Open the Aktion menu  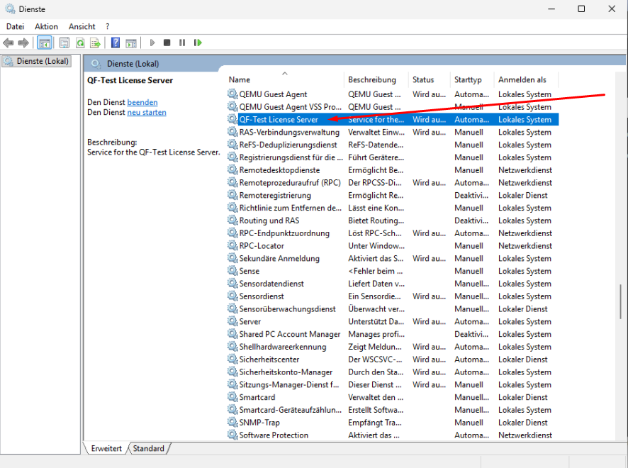click(46, 26)
